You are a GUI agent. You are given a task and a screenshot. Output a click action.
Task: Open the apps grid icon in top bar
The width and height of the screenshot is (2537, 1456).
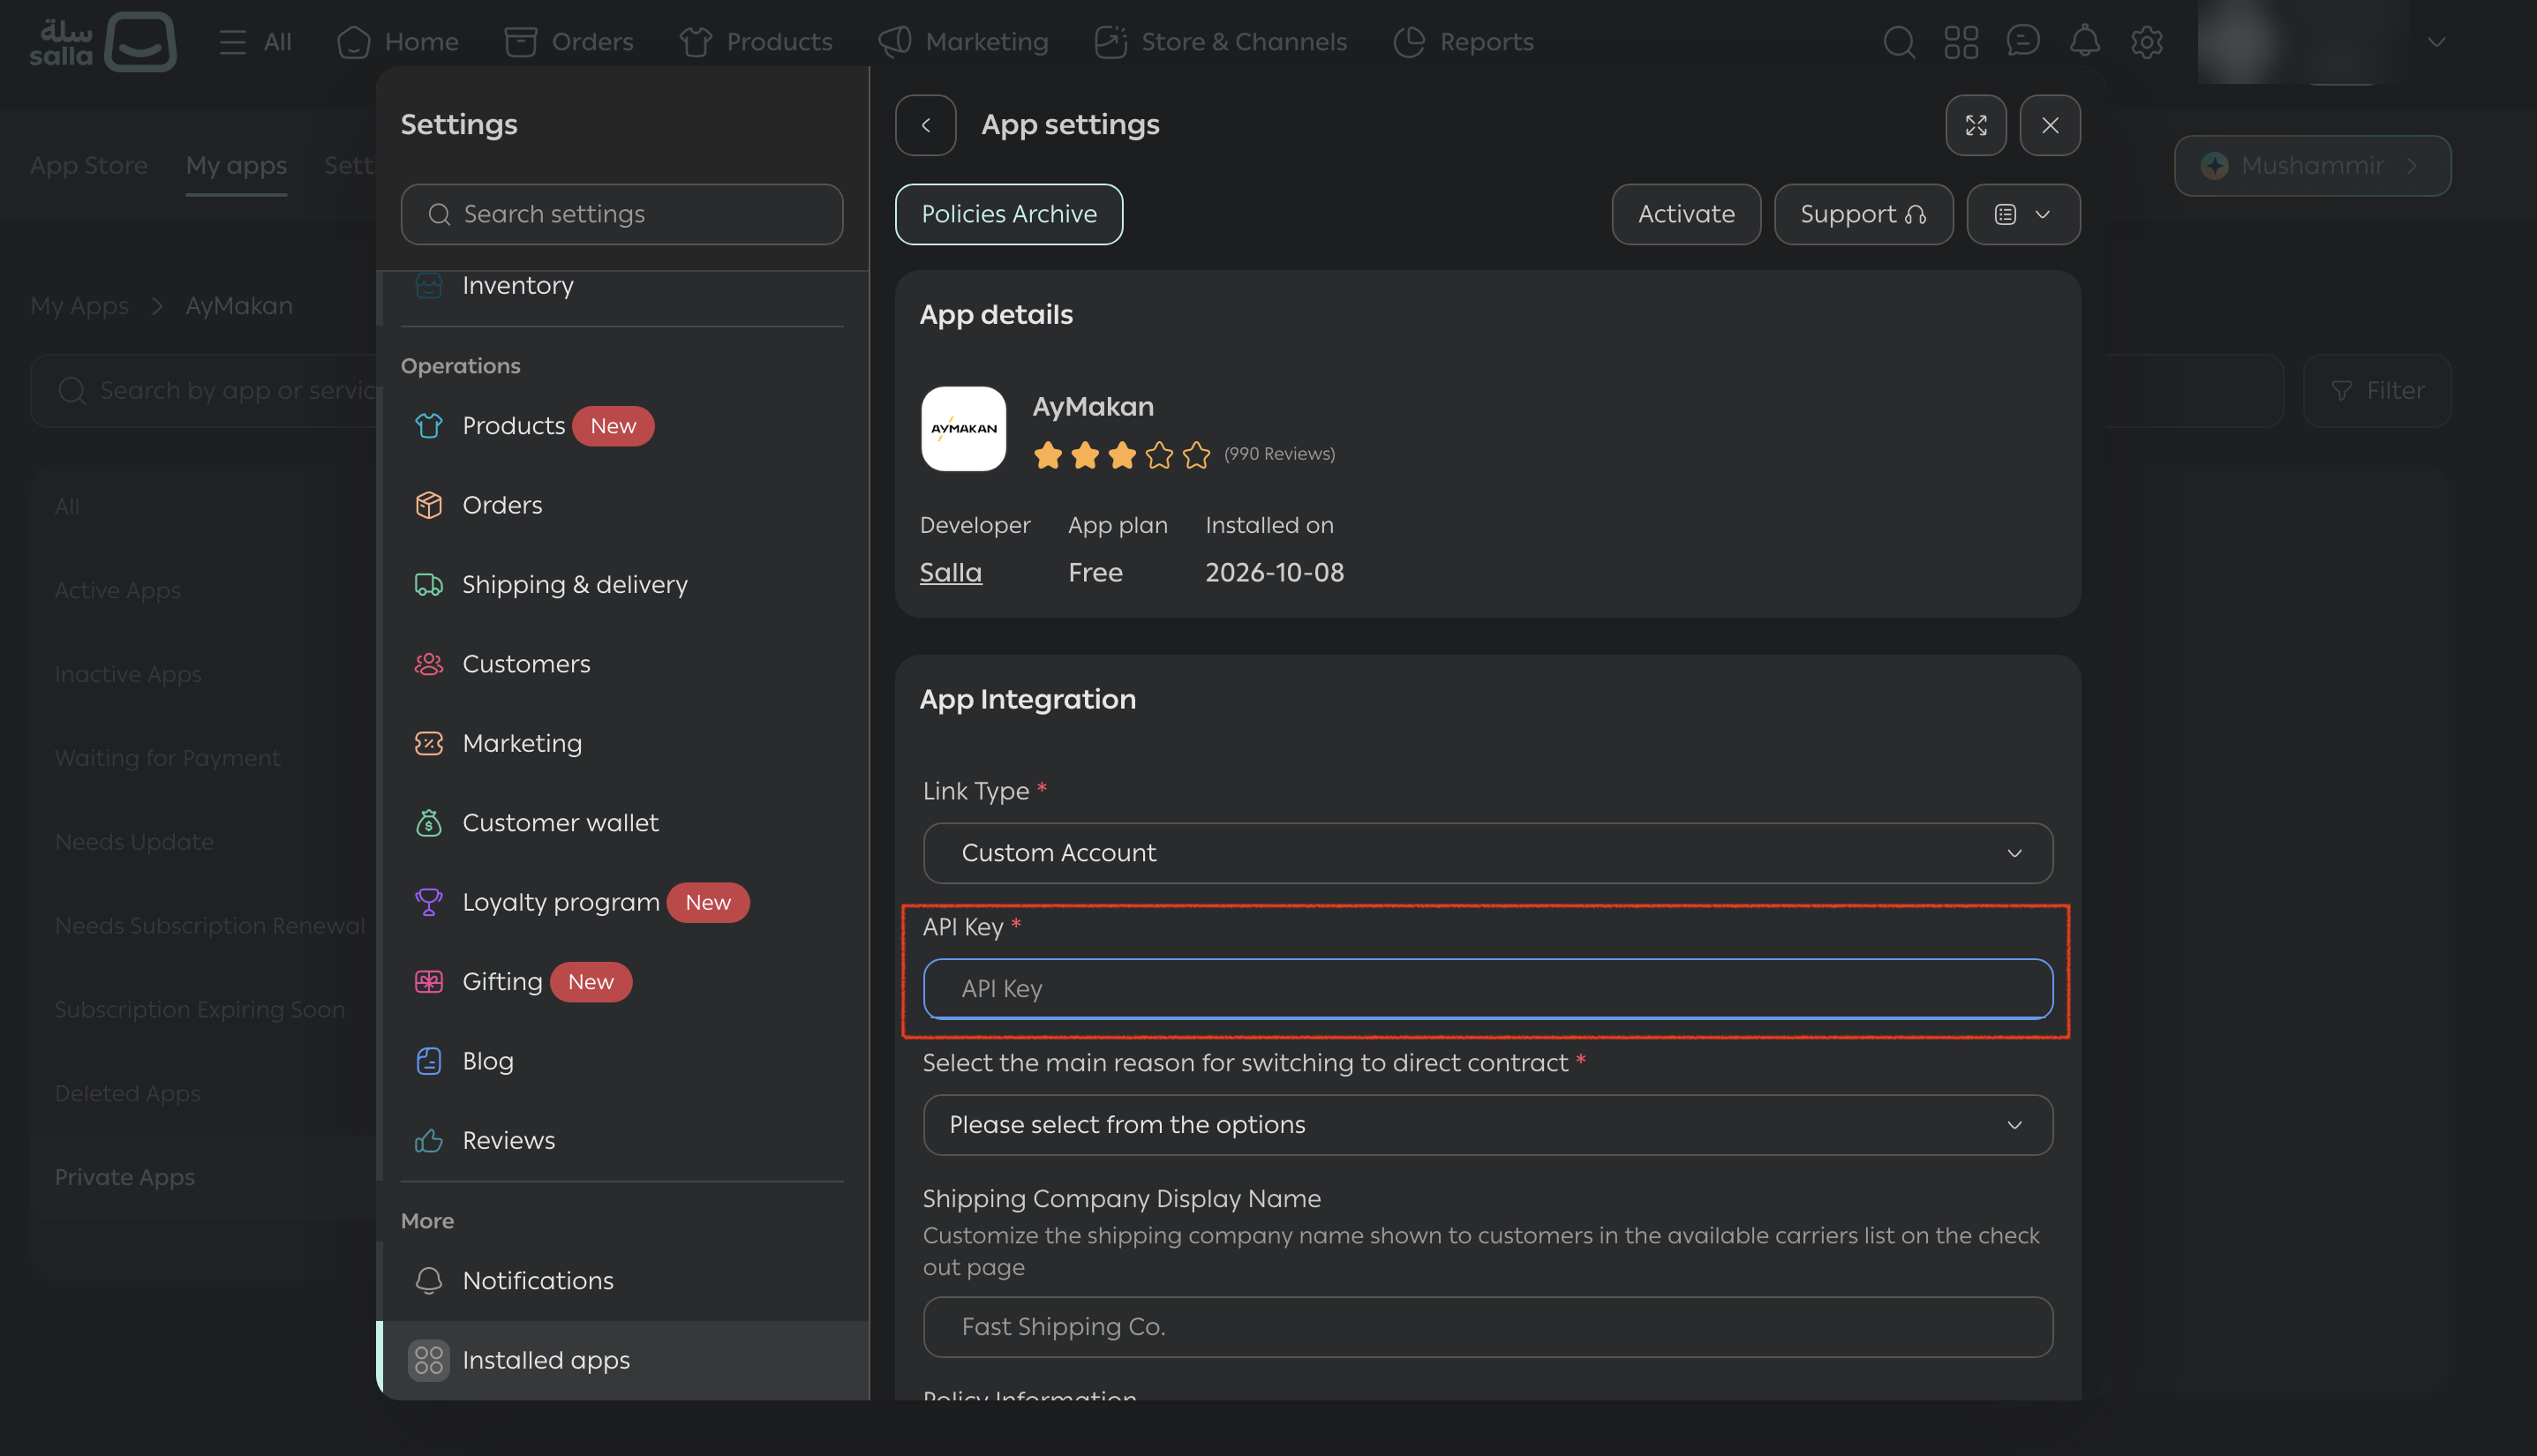(1961, 42)
